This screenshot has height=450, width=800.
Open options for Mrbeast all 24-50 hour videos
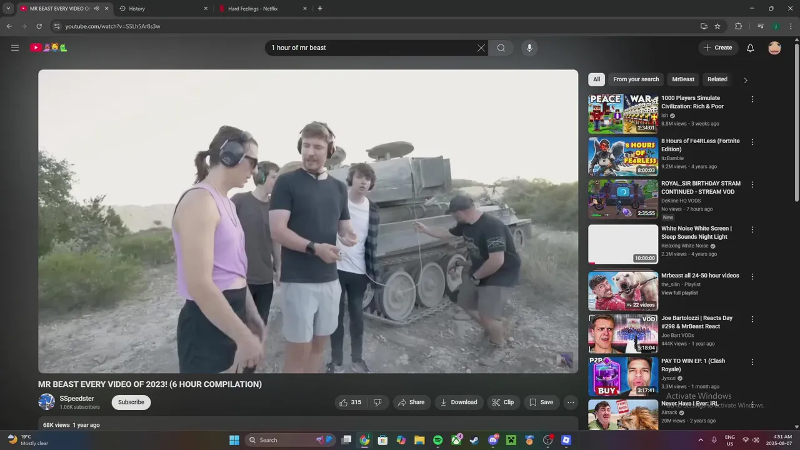point(752,276)
